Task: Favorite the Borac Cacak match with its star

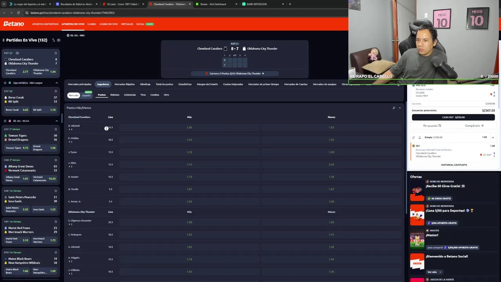Action: coord(56,91)
